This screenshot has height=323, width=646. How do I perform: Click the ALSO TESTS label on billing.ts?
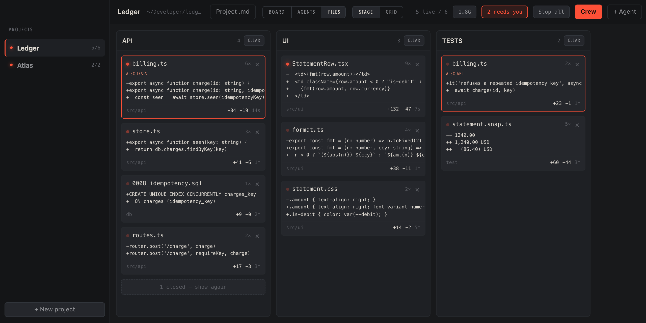(x=137, y=74)
